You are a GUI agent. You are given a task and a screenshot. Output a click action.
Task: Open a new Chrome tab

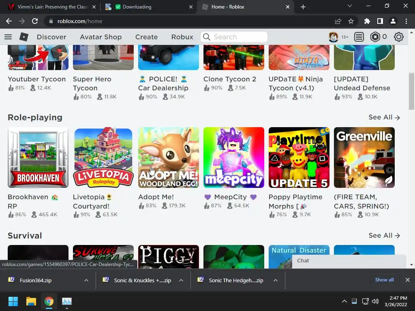pyautogui.click(x=303, y=7)
